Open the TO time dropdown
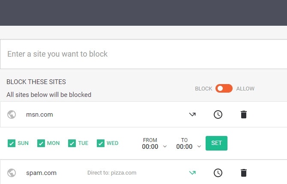Image resolution: width=287 pixels, height=184 pixels. pos(188,147)
